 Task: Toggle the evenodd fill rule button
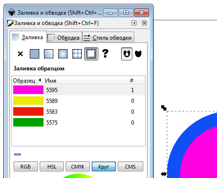tap(127, 54)
